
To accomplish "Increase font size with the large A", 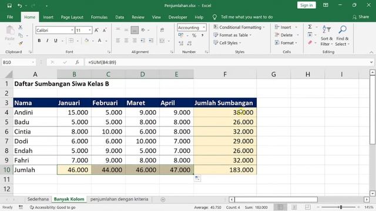I will click(96, 30).
